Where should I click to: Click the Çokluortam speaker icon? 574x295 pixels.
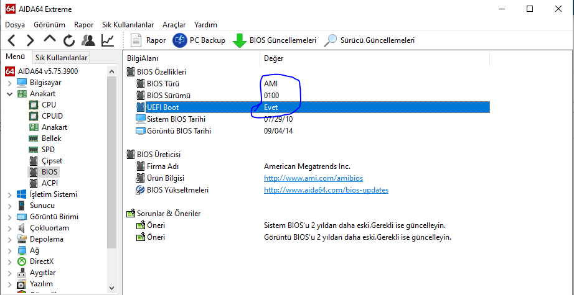(22, 228)
